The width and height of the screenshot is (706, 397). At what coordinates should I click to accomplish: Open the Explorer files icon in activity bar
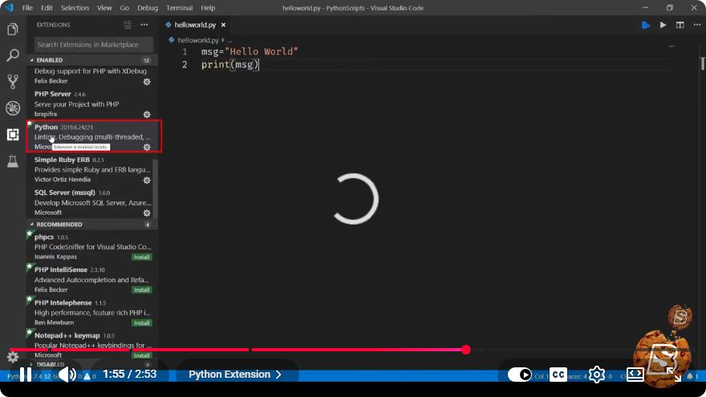(13, 29)
